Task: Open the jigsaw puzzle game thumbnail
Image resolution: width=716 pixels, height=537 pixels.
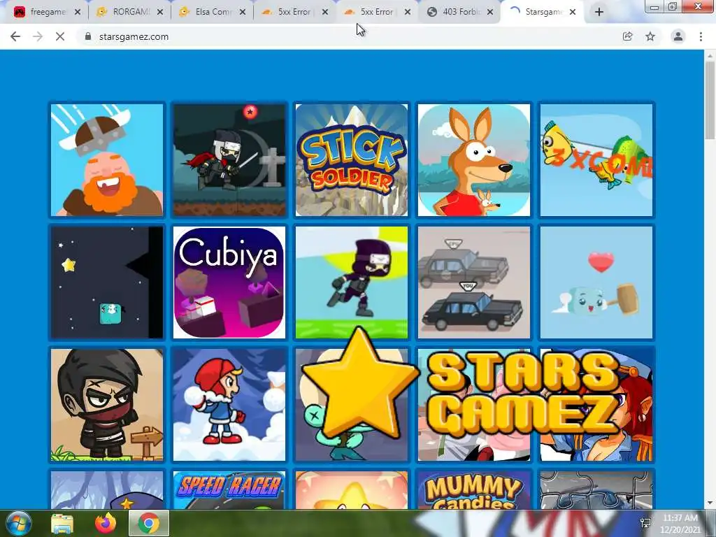Action: [x=596, y=490]
